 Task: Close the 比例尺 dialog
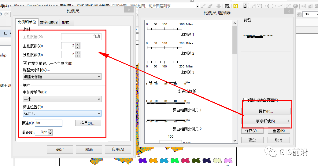coord(129,10)
